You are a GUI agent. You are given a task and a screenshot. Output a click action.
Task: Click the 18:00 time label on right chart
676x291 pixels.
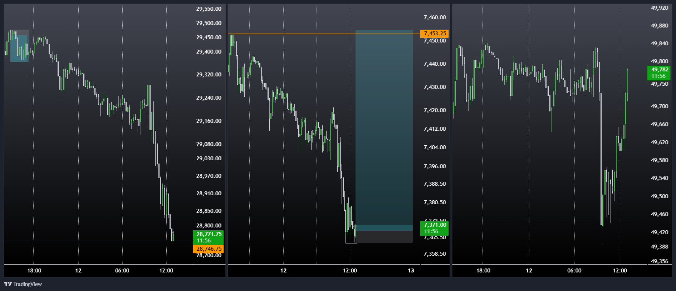[x=483, y=270]
